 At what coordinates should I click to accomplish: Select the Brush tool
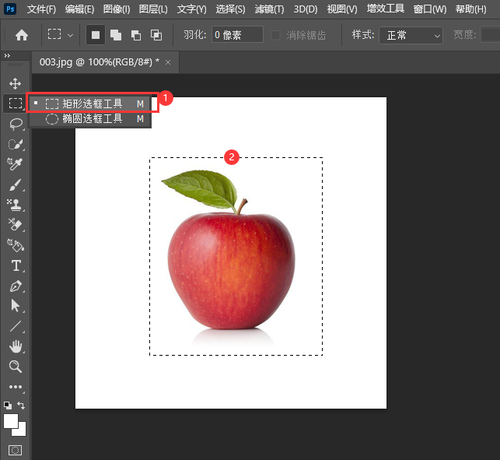point(15,185)
